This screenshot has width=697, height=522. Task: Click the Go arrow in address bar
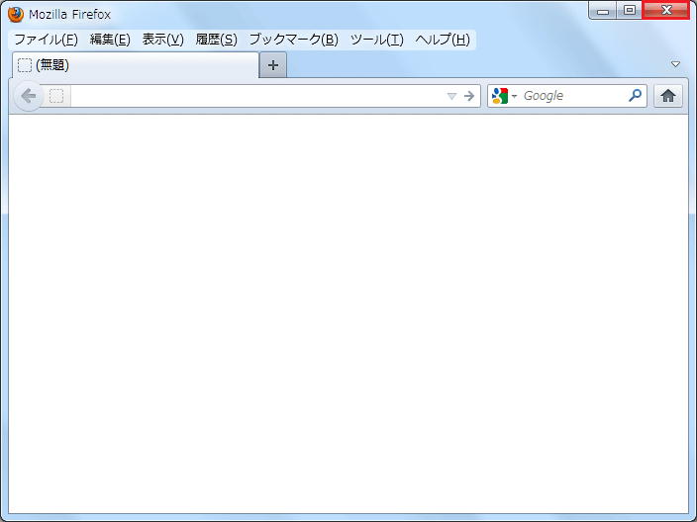coord(469,96)
